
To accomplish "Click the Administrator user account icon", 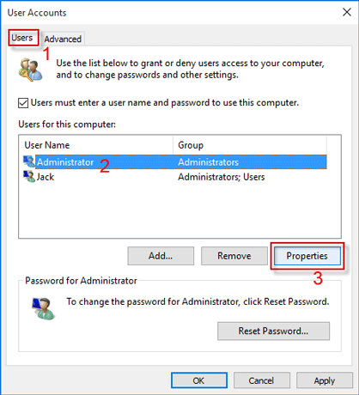I will tap(29, 161).
